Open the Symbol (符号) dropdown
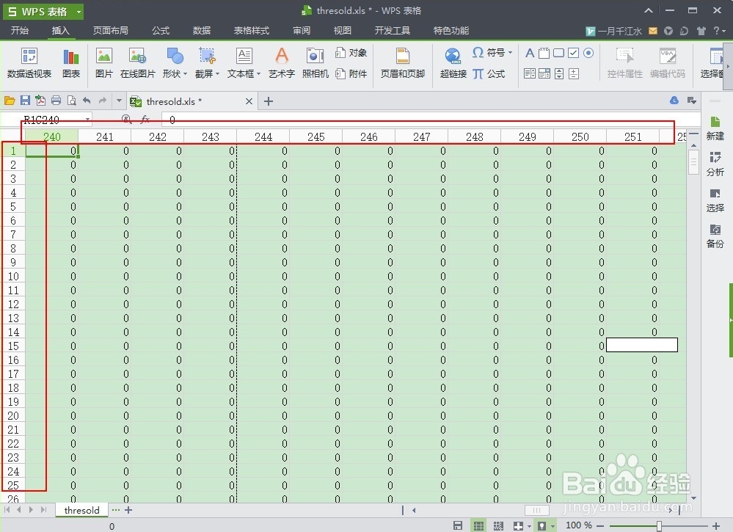Screen dimensions: 733x532 coord(492,52)
